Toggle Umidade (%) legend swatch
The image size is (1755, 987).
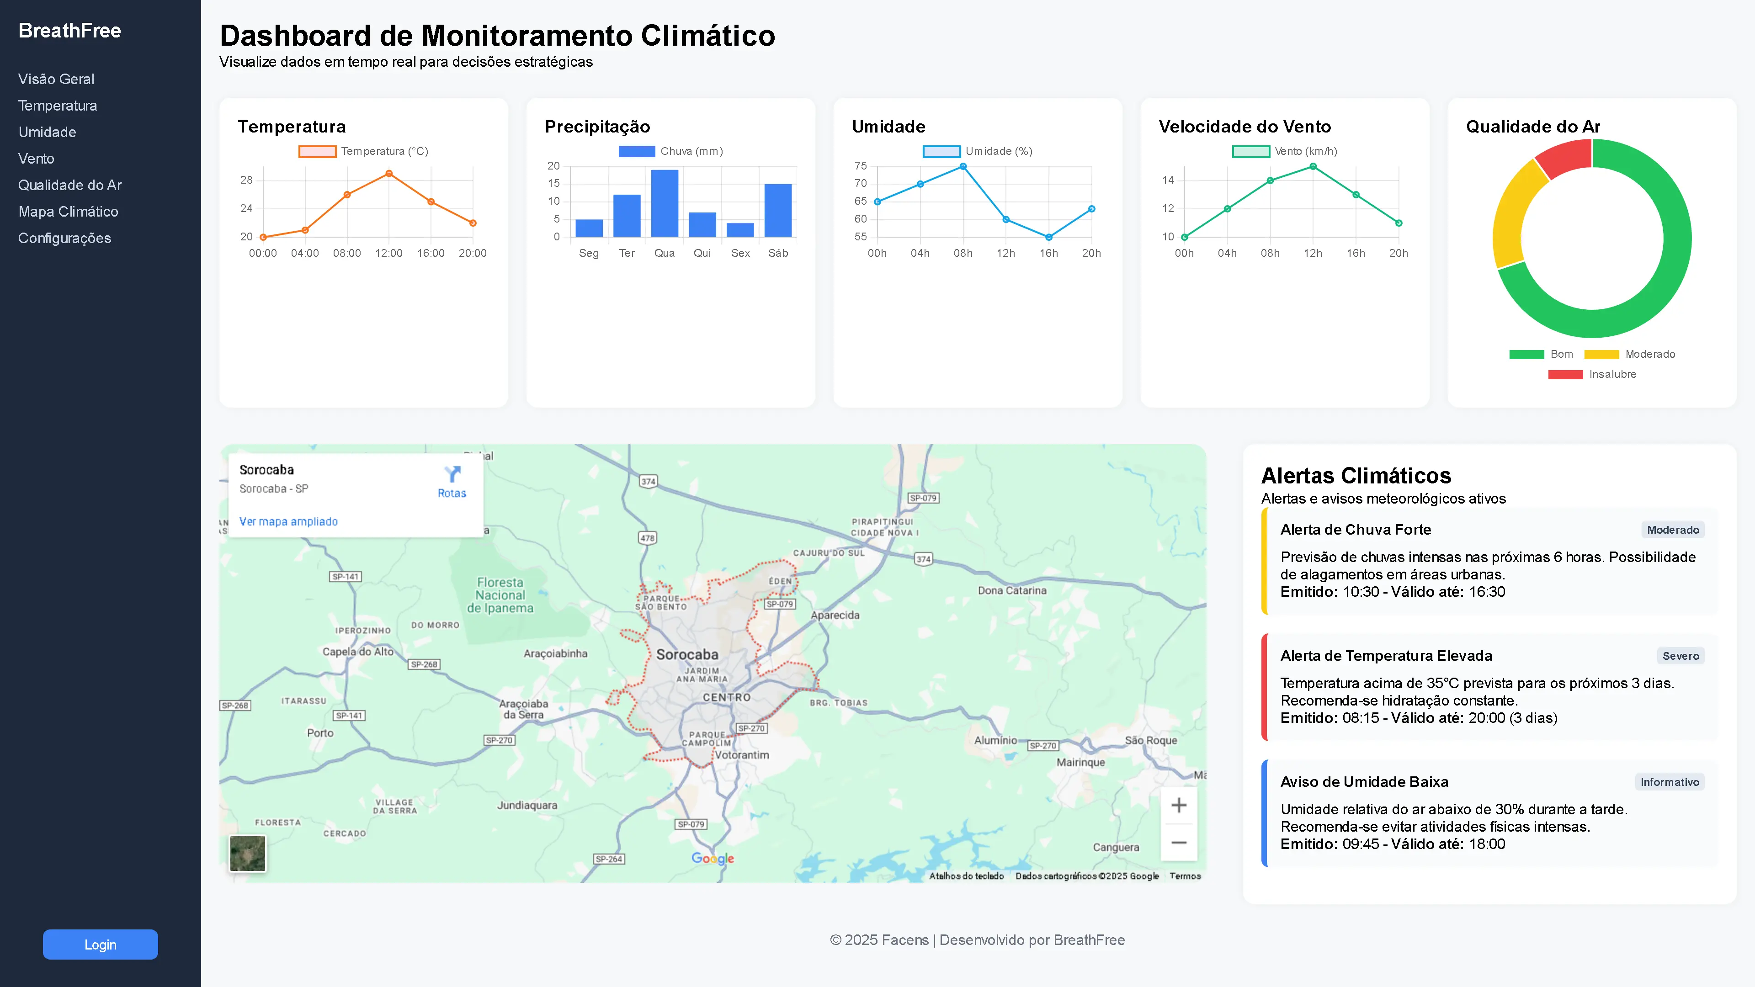point(941,151)
